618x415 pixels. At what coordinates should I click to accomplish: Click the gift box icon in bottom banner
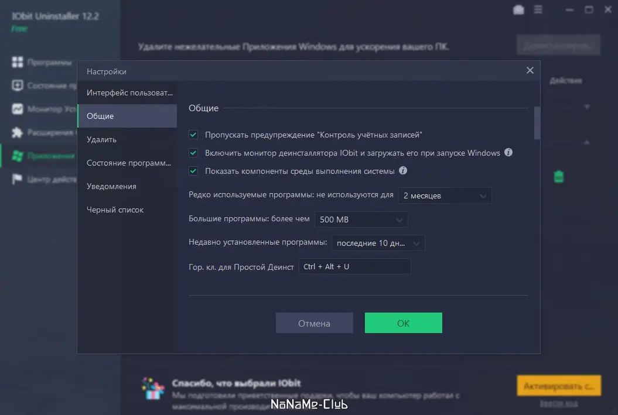153,389
